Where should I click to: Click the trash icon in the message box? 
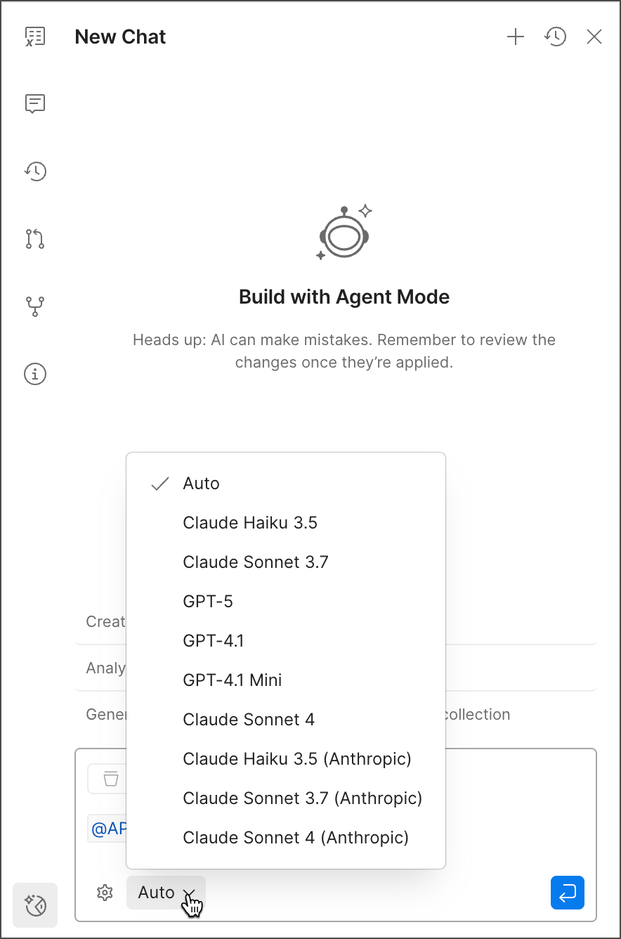pos(107,779)
